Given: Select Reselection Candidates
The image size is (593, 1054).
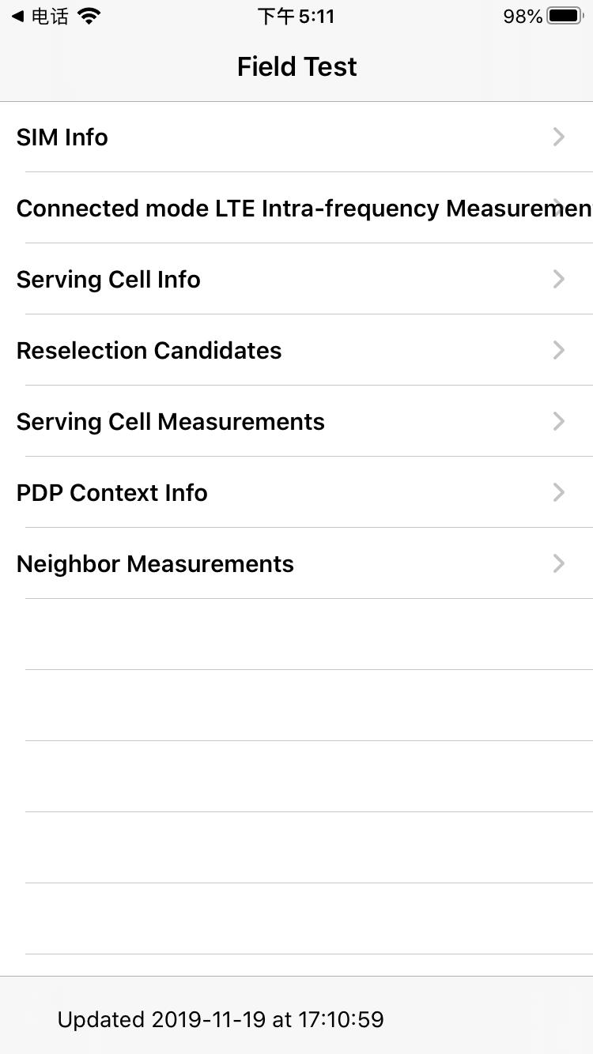Looking at the screenshot, I should pyautogui.click(x=149, y=351).
